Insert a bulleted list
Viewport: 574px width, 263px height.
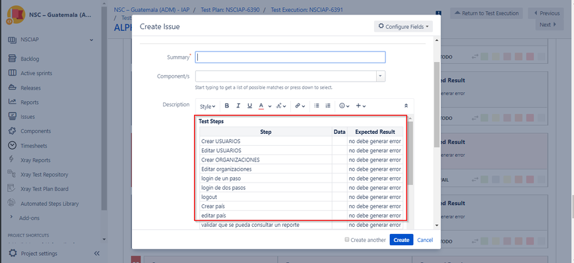click(317, 105)
